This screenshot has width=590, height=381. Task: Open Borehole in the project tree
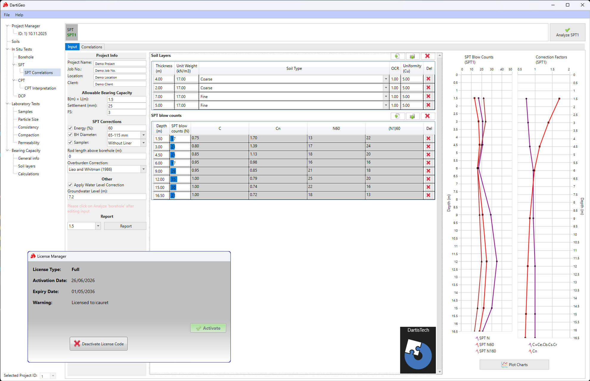[26, 57]
